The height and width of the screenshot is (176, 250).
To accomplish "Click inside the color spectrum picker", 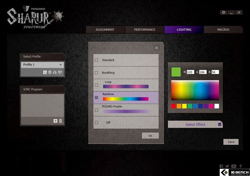I will 195,90.
